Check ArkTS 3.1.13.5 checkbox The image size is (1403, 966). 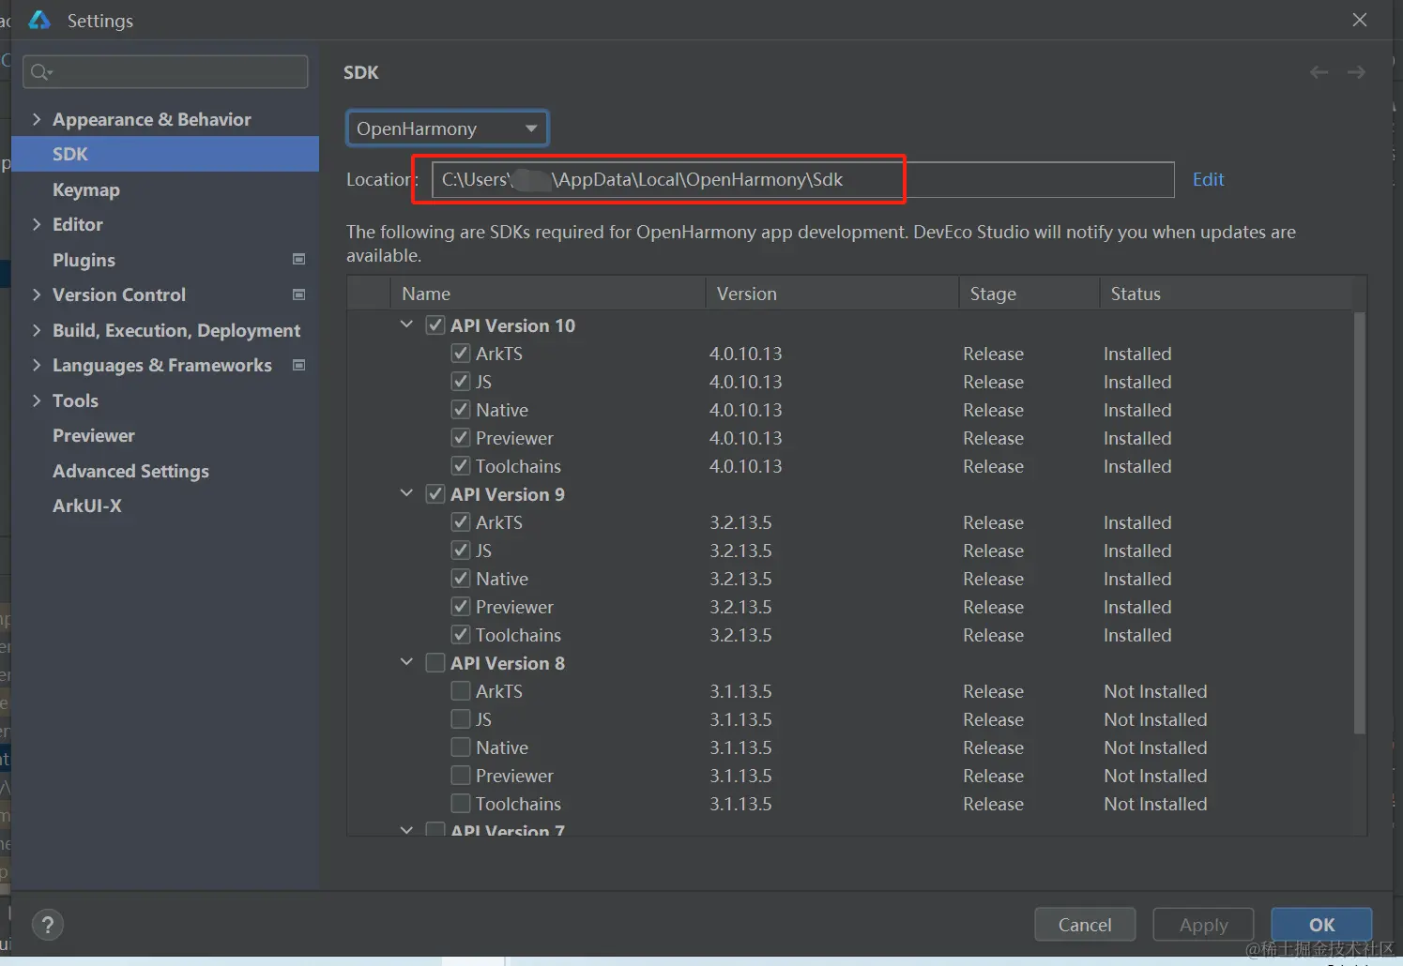coord(461,691)
